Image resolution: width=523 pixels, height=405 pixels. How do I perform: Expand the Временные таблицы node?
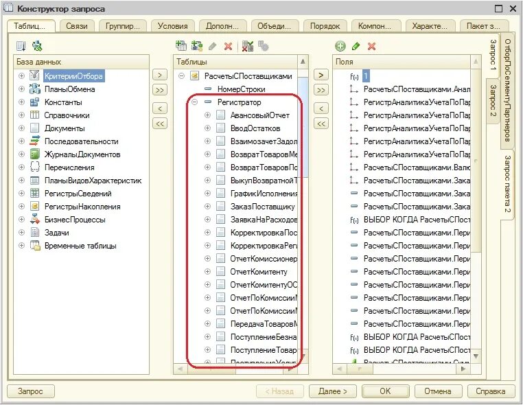[22, 245]
